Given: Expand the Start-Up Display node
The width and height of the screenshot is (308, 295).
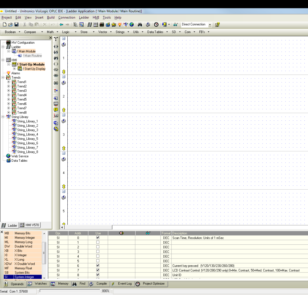Looking at the screenshot, I should [14, 69].
